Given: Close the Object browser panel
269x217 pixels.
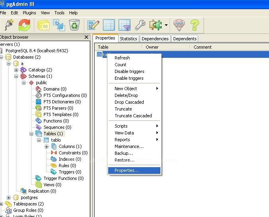Looking at the screenshot, I should click(x=87, y=37).
